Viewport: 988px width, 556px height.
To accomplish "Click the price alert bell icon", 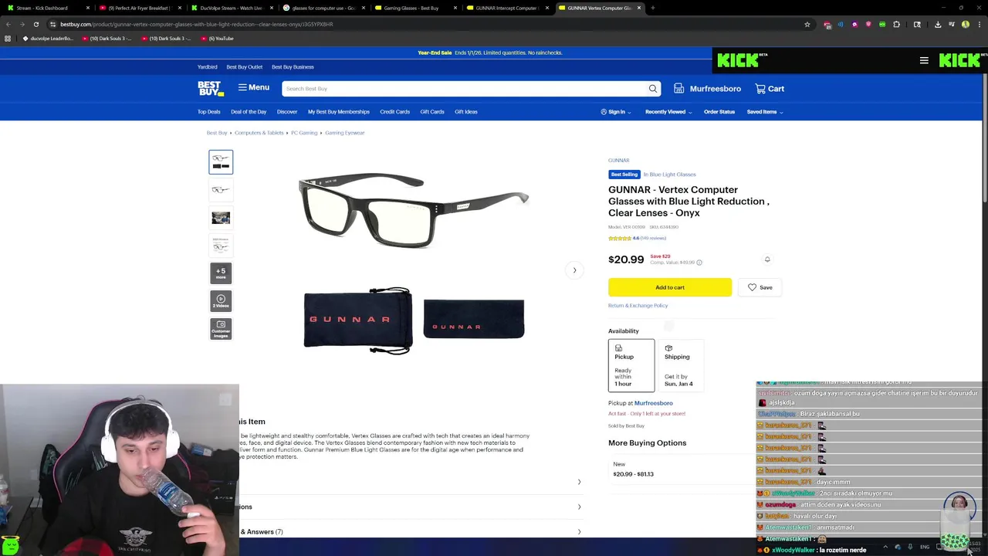I will point(767,259).
